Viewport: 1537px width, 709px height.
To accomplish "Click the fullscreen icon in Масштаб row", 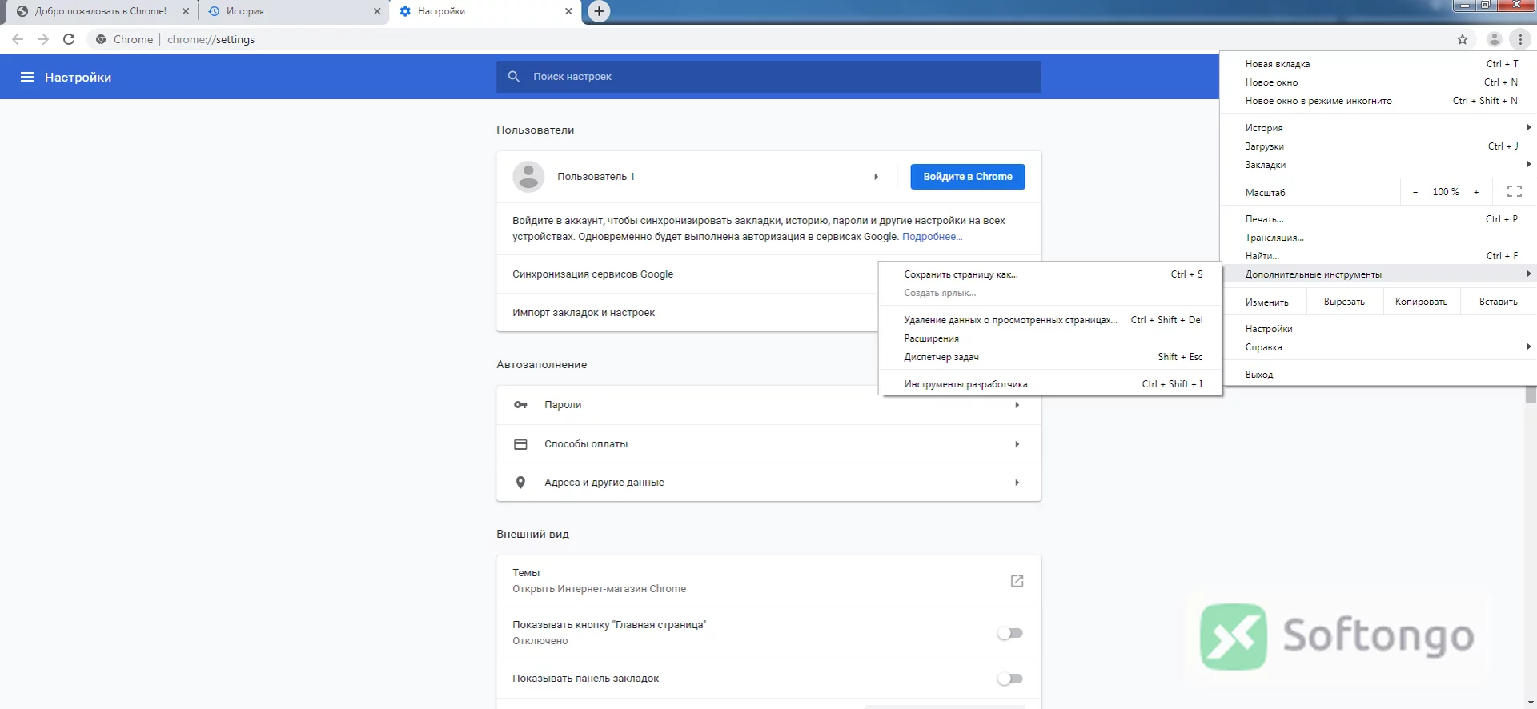I will (1515, 192).
